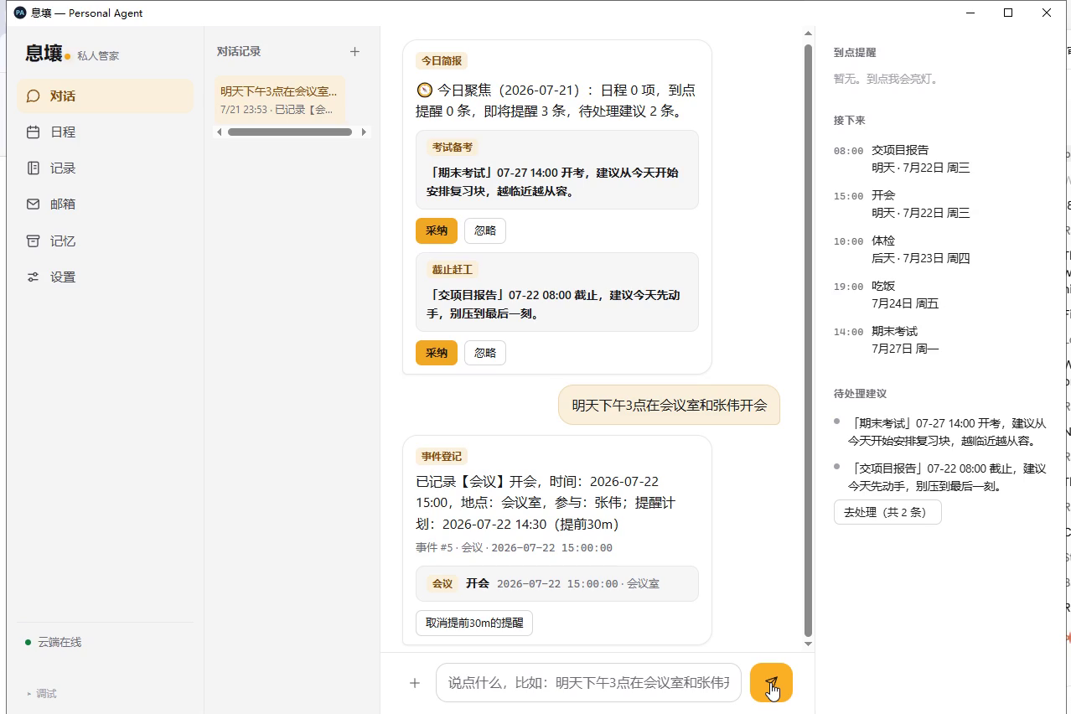Screen dimensions: 1071x714
Task: Start a new conversation with plus icon
Action: tap(354, 52)
